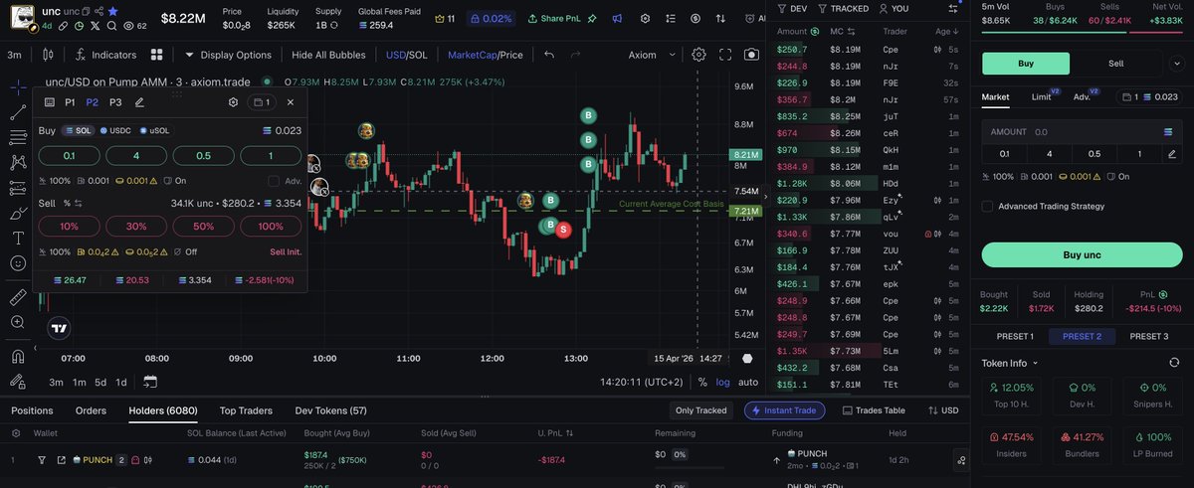Click the AMOUNT input field
Image resolution: width=1194 pixels, height=488 pixels.
tap(1083, 131)
